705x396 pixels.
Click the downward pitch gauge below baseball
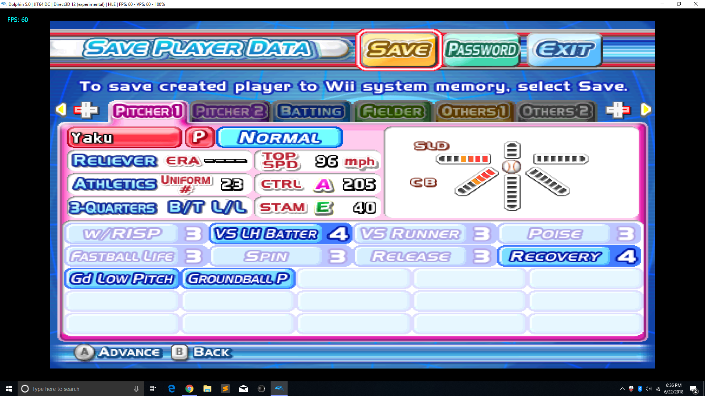coord(512,192)
